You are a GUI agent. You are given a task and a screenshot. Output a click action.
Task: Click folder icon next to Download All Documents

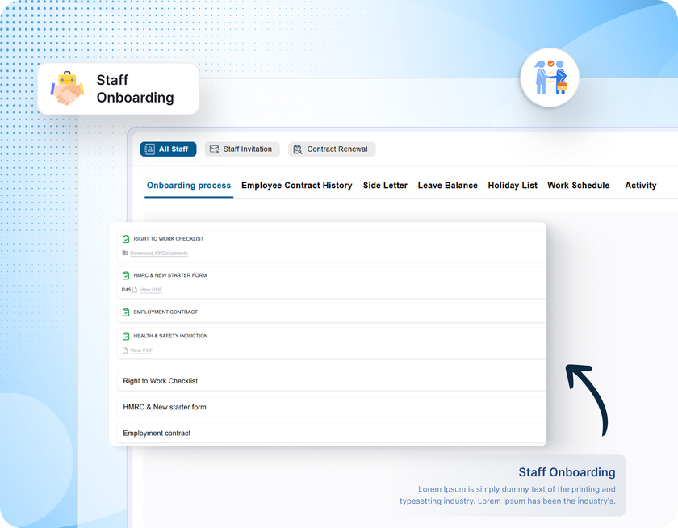(x=125, y=253)
